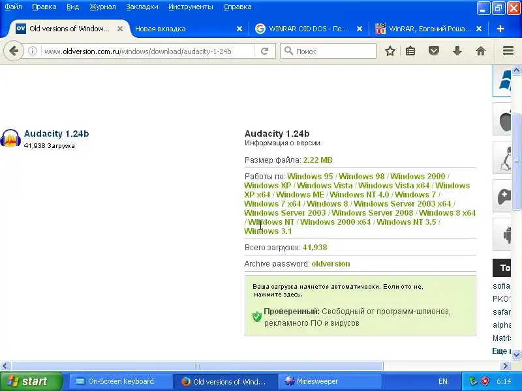Click нажмите здесь to start download
522x391 pixels.
point(278,295)
